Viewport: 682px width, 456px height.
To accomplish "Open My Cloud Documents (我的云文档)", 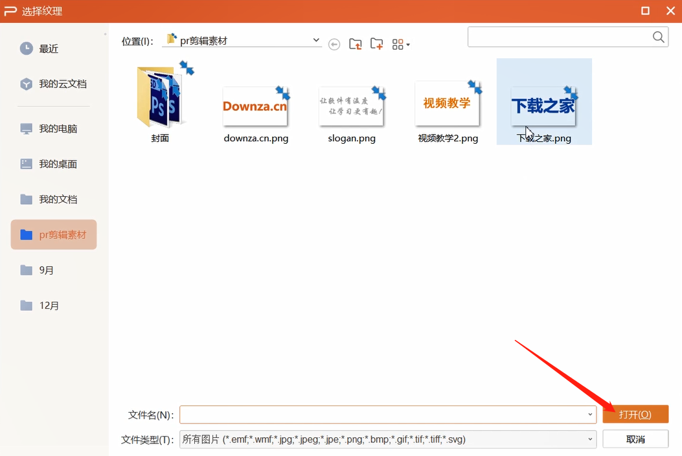I will 54,84.
